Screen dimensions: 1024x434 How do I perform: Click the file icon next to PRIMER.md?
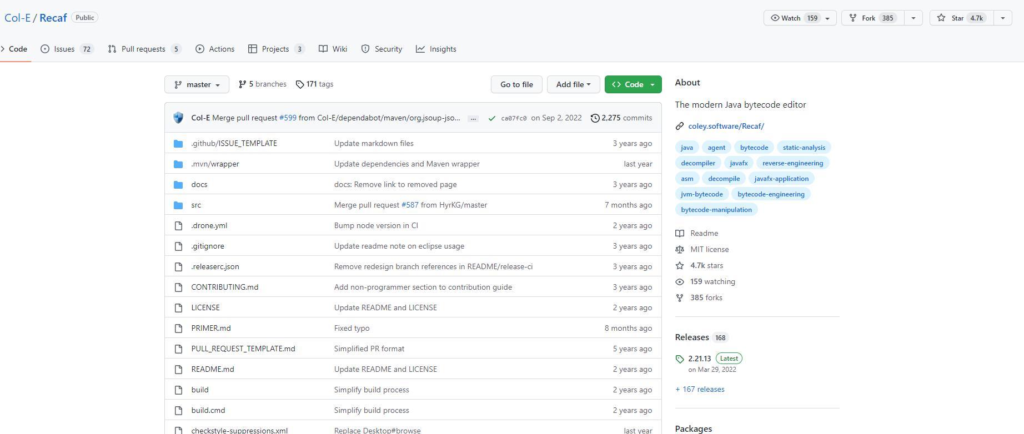tap(178, 329)
